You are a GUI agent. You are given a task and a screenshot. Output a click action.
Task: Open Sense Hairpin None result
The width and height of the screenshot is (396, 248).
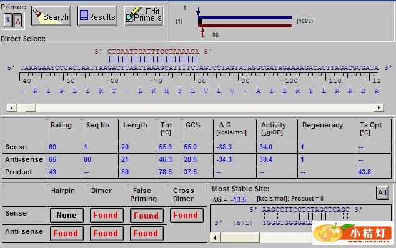(67, 215)
